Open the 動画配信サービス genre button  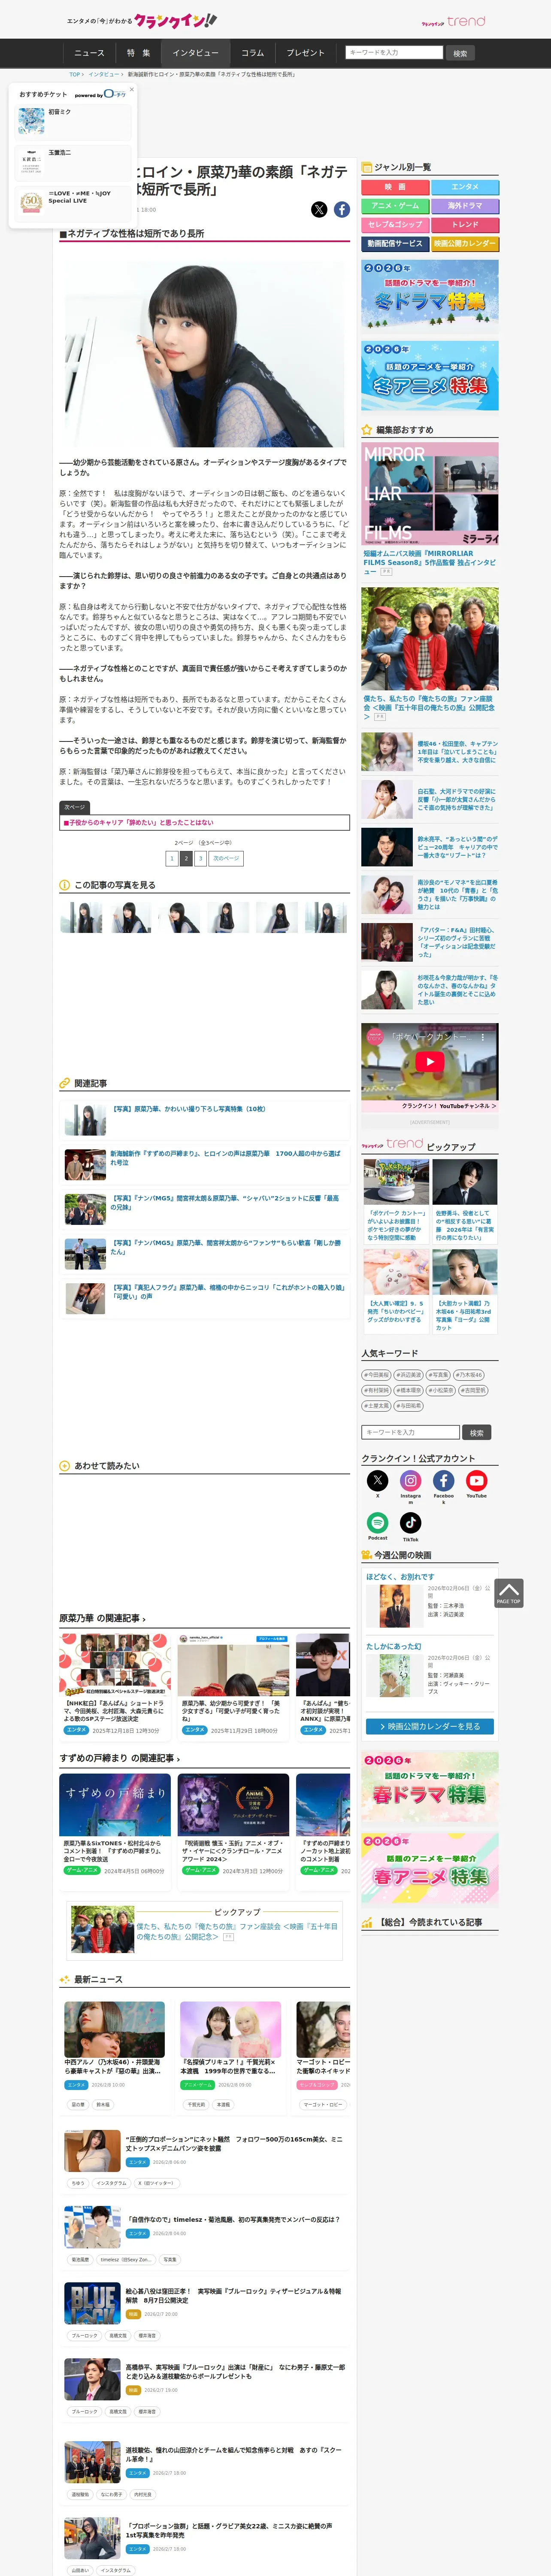pos(395,244)
